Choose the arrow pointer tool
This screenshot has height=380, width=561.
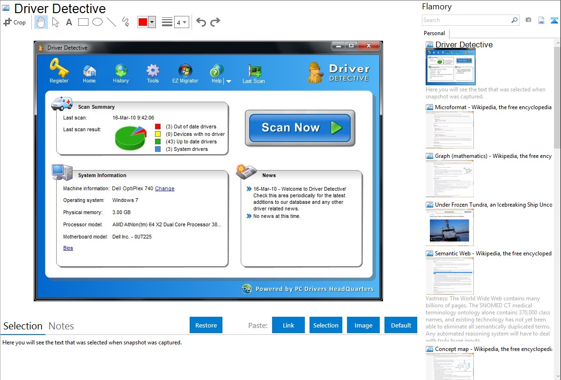coord(55,22)
